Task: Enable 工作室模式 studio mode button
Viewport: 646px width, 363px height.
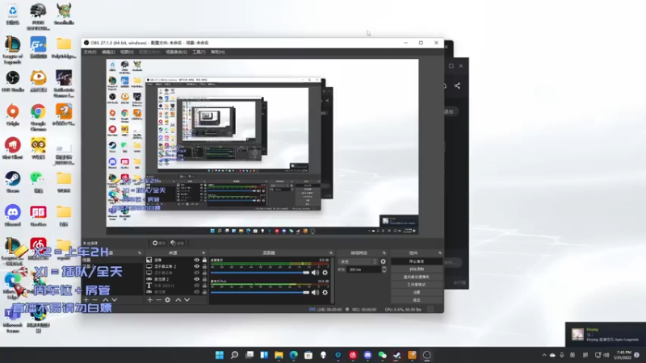Action: (x=417, y=285)
